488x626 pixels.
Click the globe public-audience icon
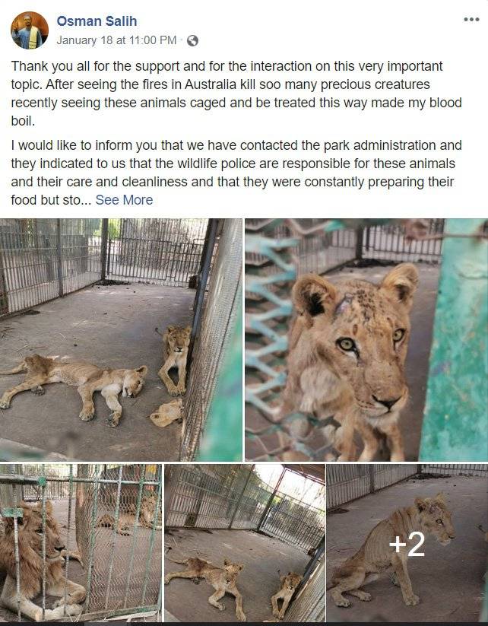click(192, 41)
